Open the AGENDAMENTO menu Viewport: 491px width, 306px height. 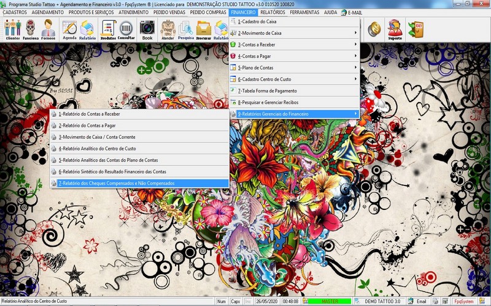click(x=48, y=12)
